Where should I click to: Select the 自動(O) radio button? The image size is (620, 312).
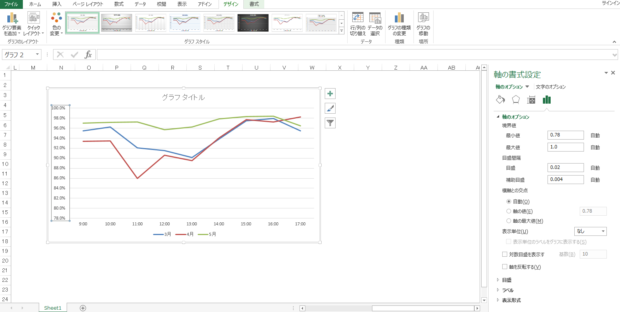509,201
